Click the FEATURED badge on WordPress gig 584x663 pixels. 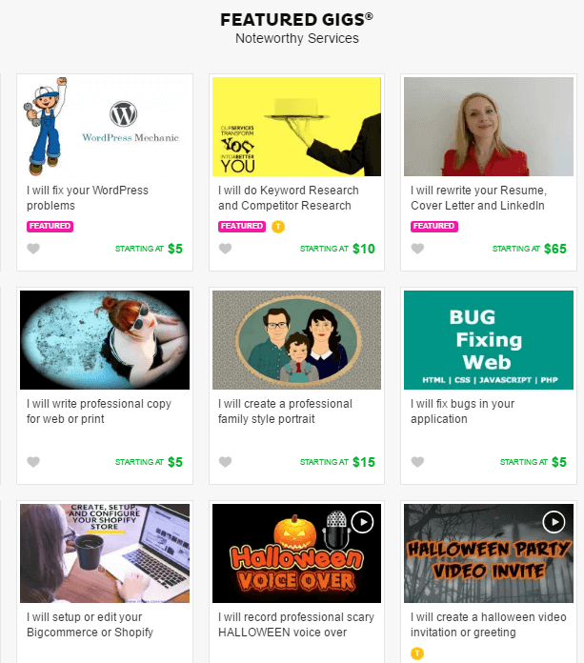(50, 226)
